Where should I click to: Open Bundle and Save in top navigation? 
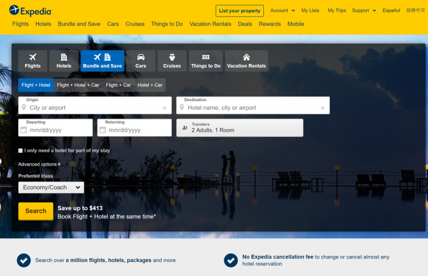coord(79,24)
